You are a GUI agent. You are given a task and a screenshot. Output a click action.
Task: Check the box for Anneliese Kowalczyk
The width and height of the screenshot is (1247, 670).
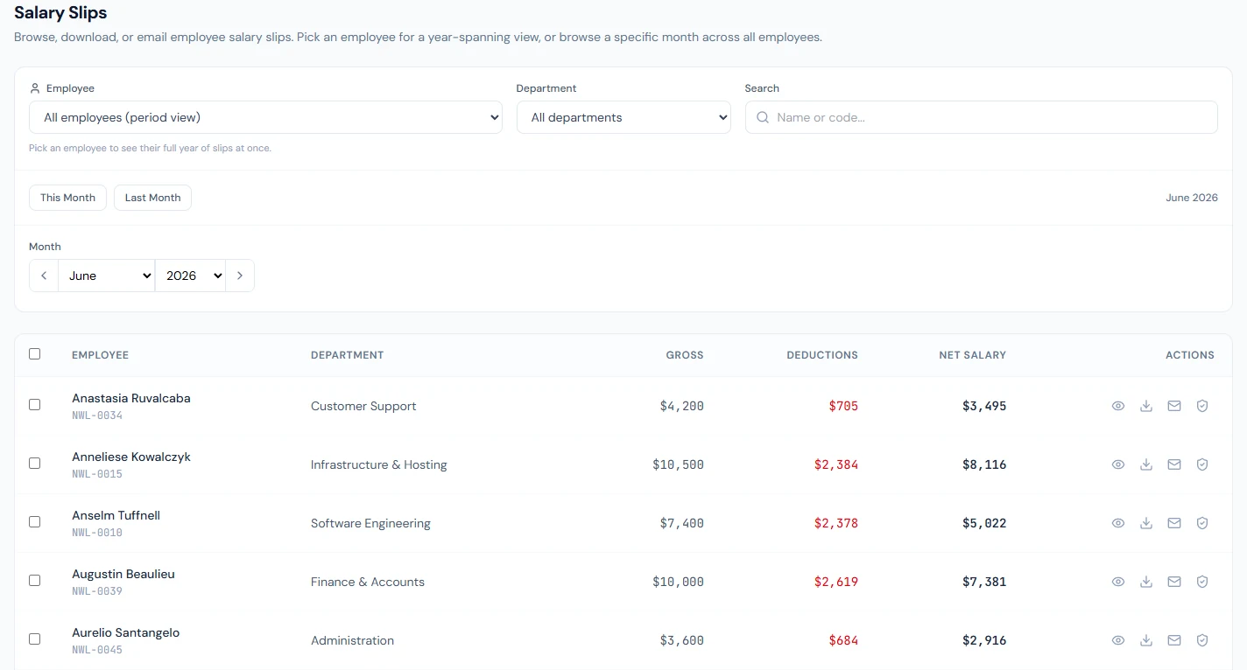34,464
